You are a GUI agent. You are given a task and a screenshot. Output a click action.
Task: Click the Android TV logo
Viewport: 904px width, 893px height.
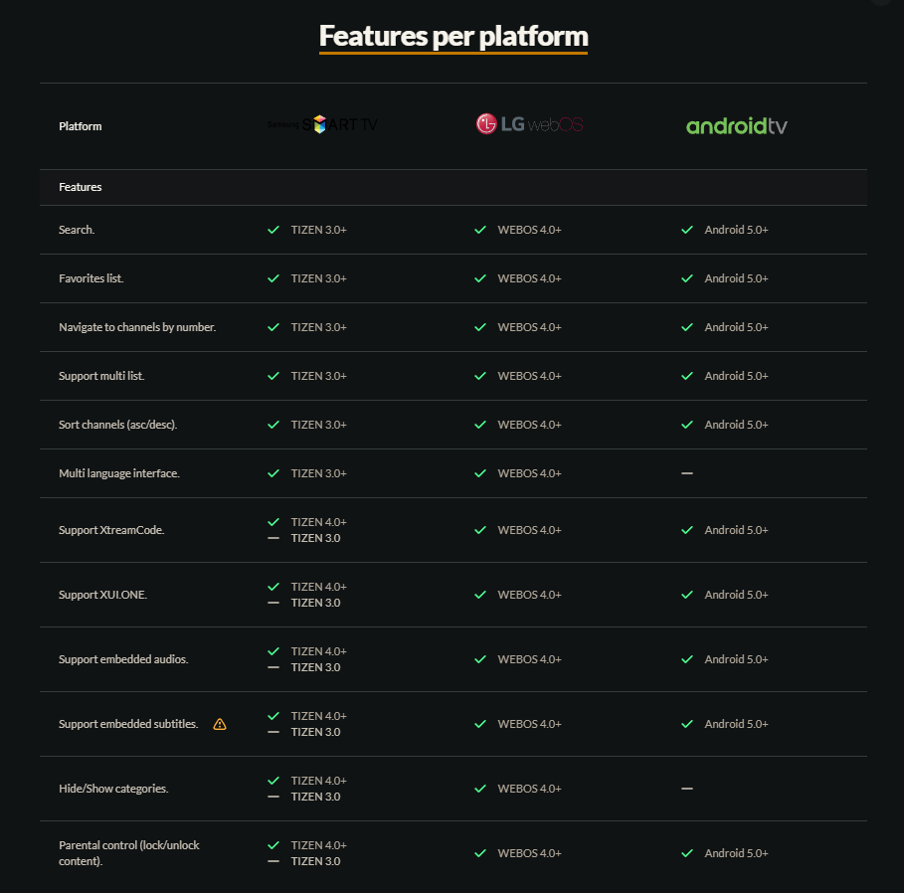point(736,125)
